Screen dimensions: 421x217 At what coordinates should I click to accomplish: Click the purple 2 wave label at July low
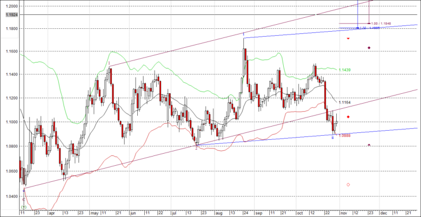(196, 148)
